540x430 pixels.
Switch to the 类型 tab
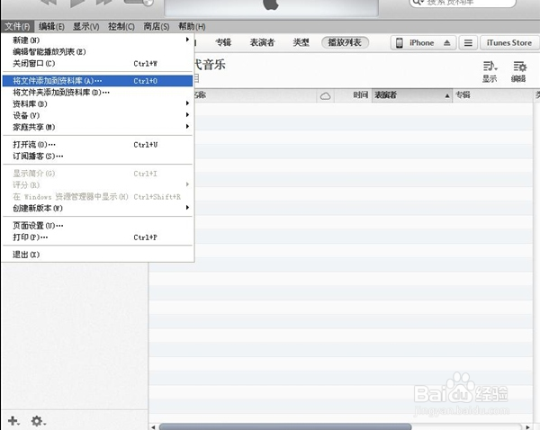(301, 42)
